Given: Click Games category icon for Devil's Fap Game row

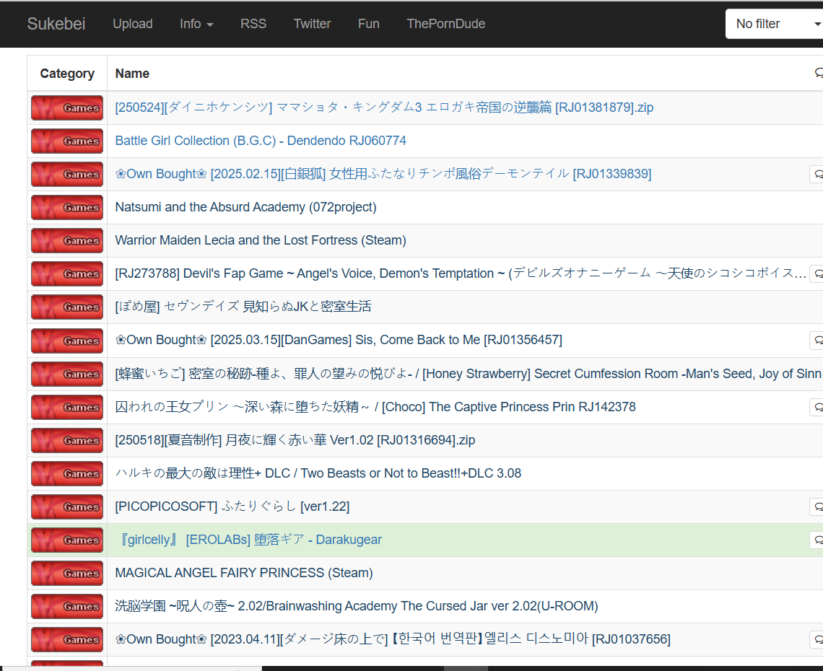Looking at the screenshot, I should pyautogui.click(x=67, y=274).
